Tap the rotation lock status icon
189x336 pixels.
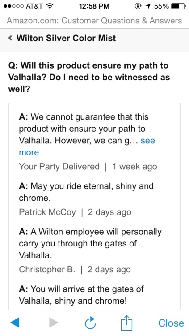[x=138, y=6]
